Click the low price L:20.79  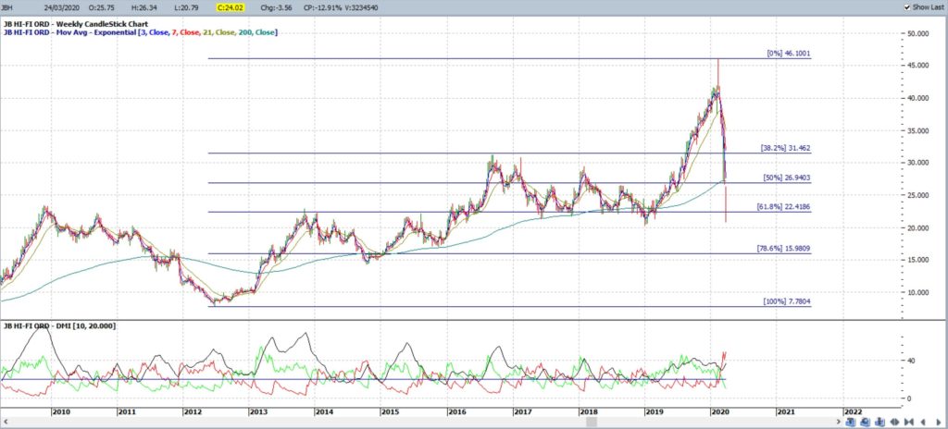click(185, 7)
